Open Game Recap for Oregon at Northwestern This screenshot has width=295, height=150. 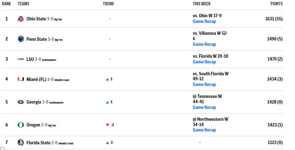pos(204,130)
